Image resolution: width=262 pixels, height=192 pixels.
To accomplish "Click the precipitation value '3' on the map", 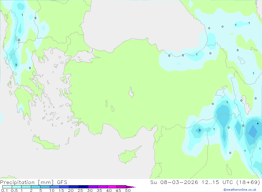I will tap(199, 130).
